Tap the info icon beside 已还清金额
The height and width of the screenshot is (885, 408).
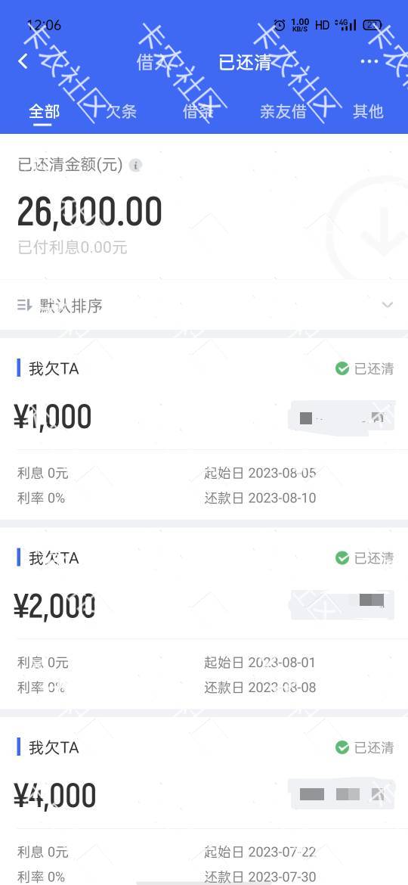(x=136, y=166)
